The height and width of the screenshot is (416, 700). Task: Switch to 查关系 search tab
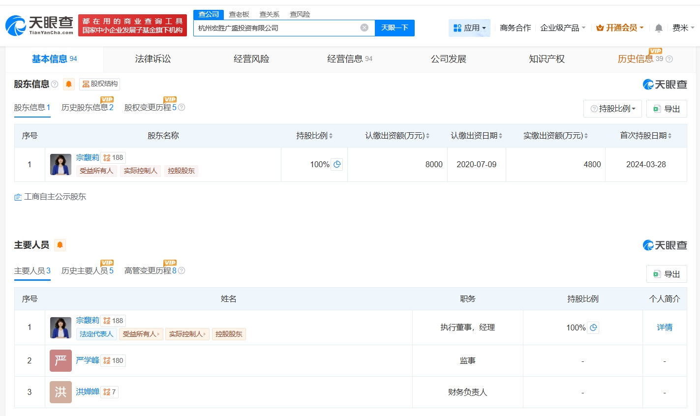[270, 14]
